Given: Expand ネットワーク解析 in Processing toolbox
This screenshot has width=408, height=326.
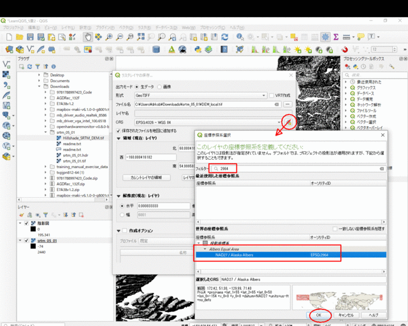Looking at the screenshot, I should (x=346, y=105).
